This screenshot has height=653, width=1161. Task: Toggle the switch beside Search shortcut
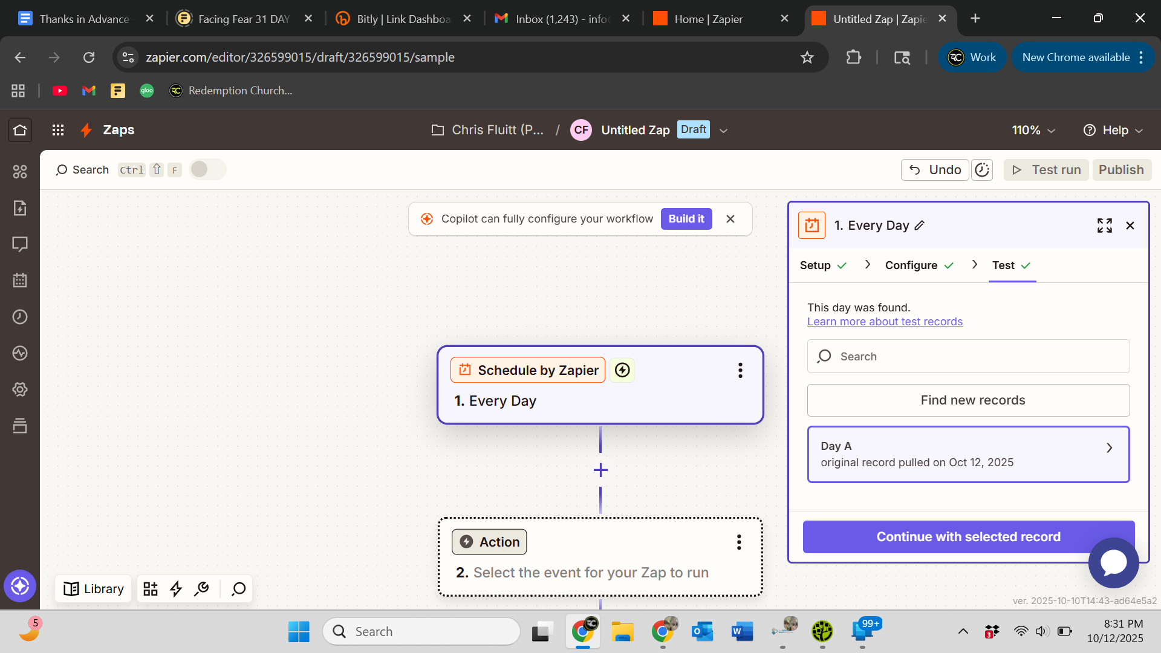tap(207, 169)
